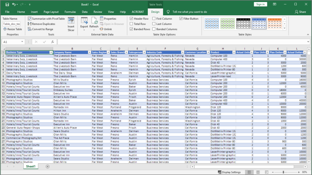Click zoom out minus icon
Screen dimensions: 312x175
[x=273, y=172]
